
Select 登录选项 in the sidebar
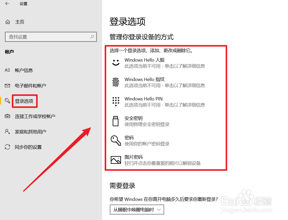(25, 101)
